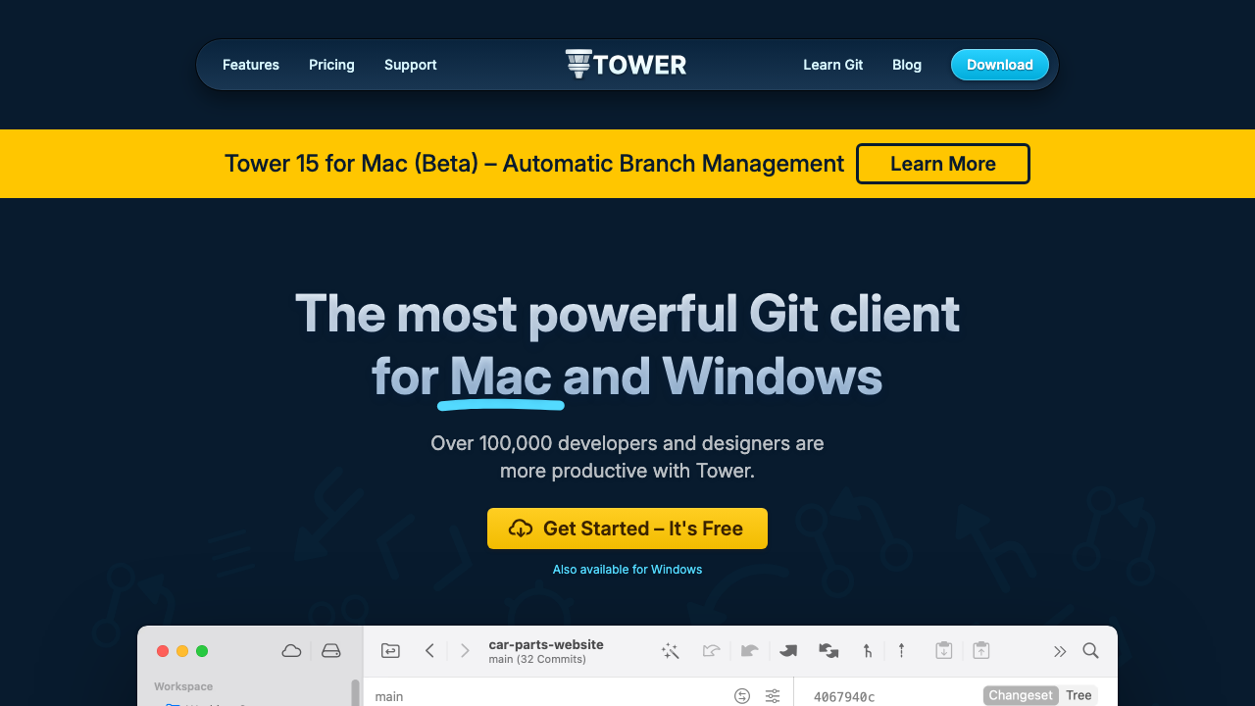
Task: Switch to the Tree view toggle
Action: point(1079,695)
